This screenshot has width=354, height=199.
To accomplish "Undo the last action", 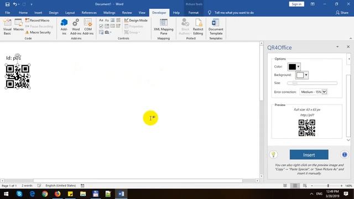I will [15, 4].
